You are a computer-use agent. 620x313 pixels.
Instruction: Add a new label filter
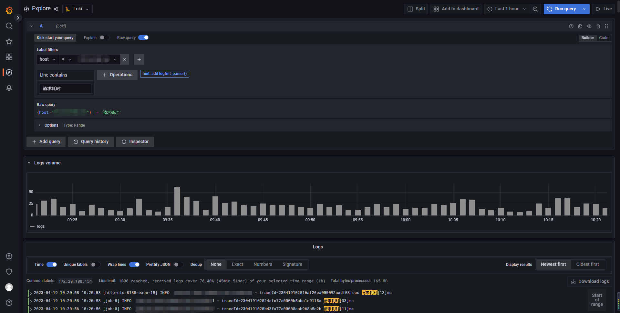139,59
